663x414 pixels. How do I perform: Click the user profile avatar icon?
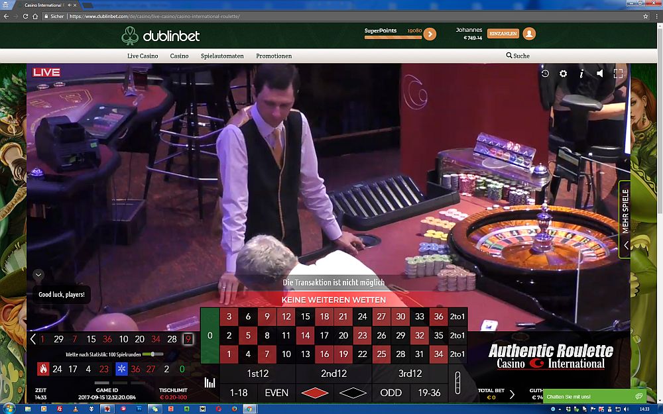point(528,34)
